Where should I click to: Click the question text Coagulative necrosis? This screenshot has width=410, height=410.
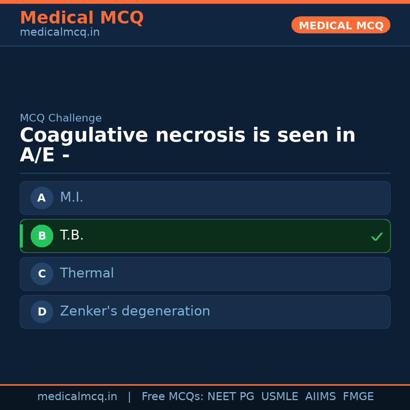(x=188, y=135)
